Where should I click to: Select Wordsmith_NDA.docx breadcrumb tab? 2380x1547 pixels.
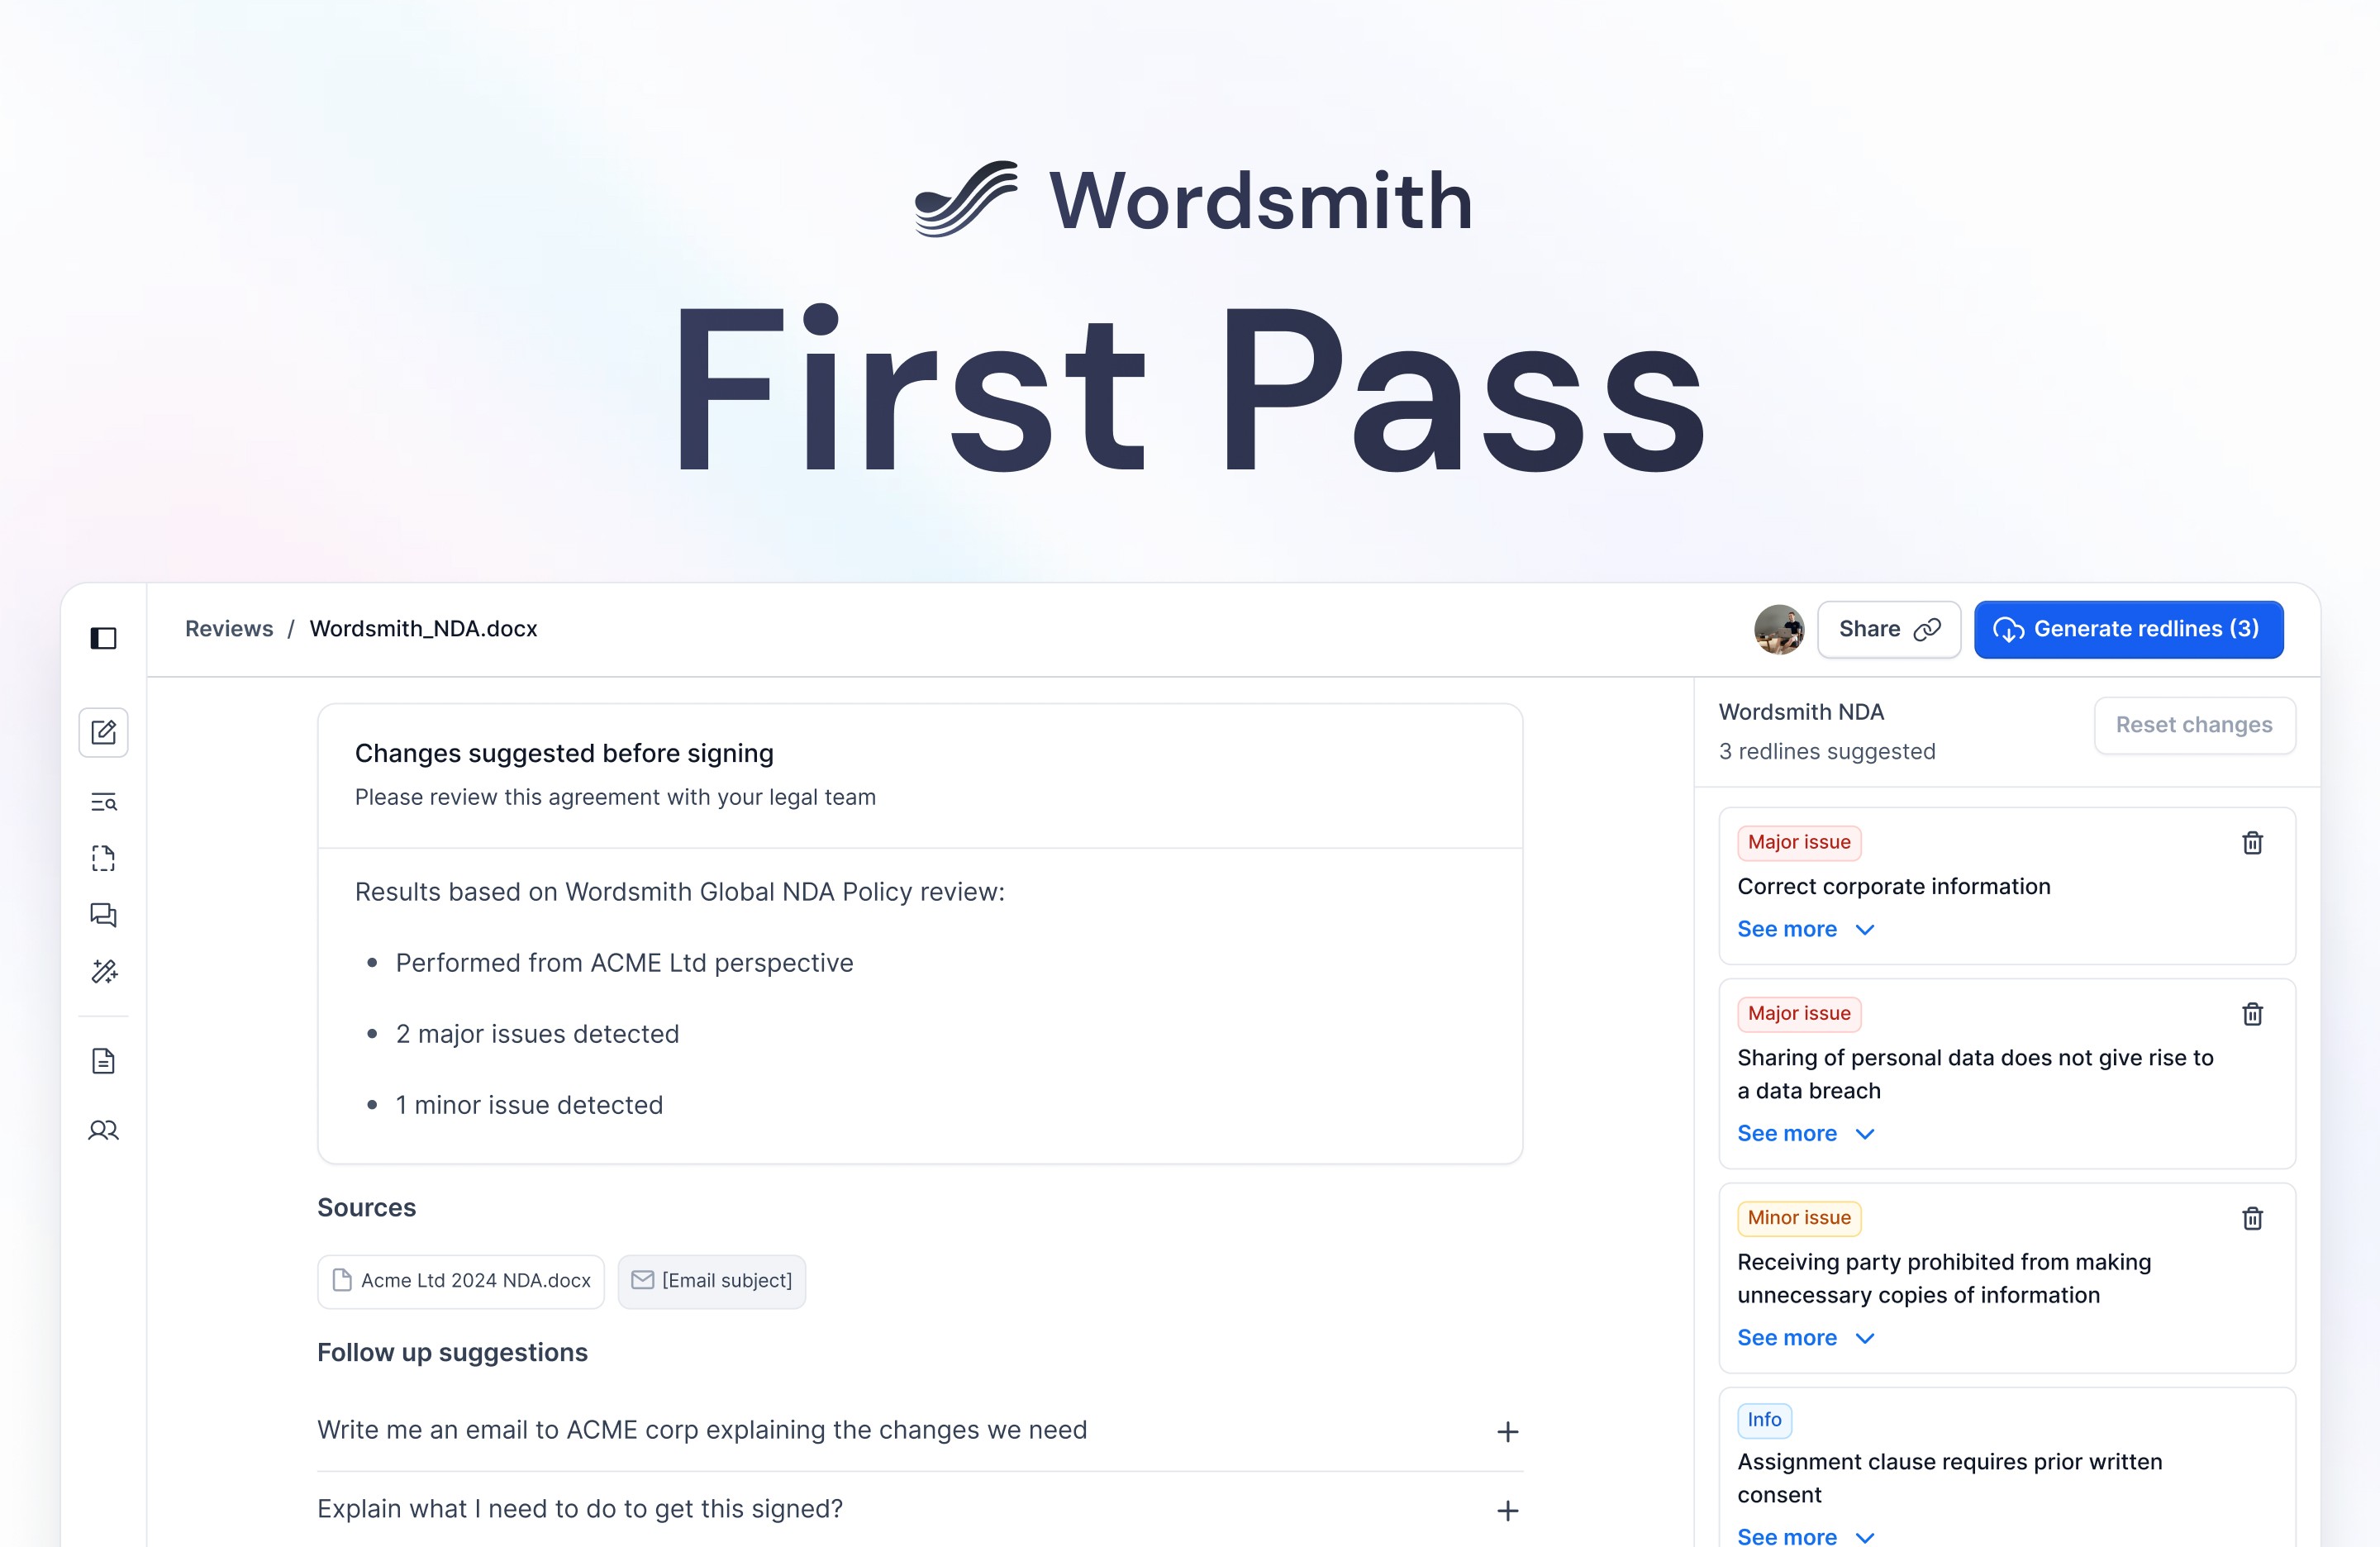(x=420, y=628)
